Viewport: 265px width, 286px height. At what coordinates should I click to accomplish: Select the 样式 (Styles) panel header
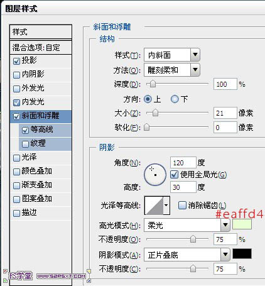[x=41, y=32]
